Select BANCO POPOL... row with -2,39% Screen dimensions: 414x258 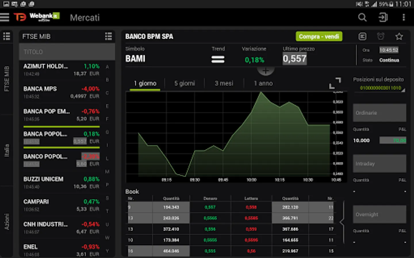[61, 160]
